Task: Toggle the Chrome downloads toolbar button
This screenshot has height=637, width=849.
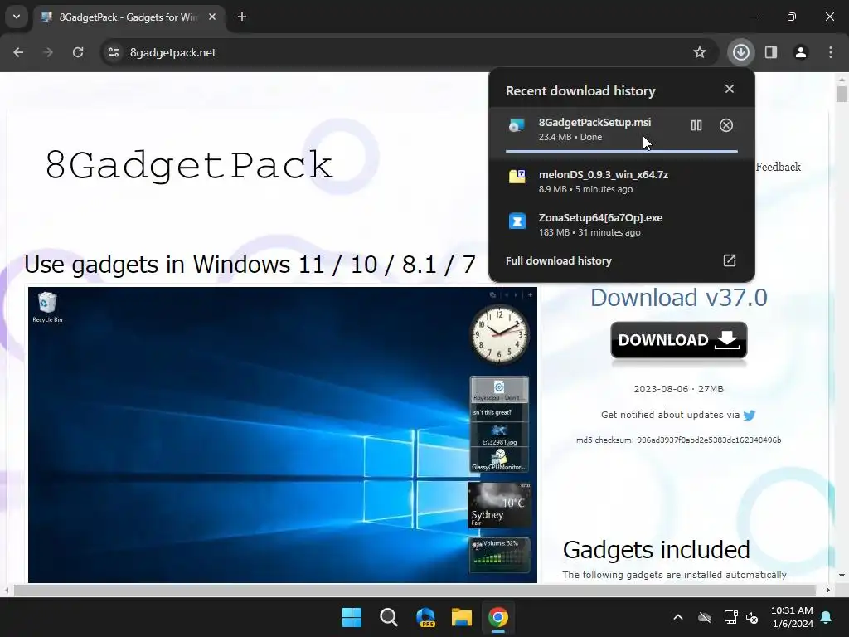Action: click(740, 52)
